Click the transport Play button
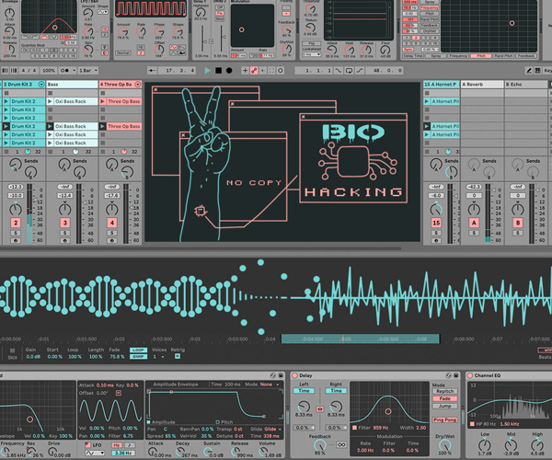The height and width of the screenshot is (460, 552). tap(208, 71)
